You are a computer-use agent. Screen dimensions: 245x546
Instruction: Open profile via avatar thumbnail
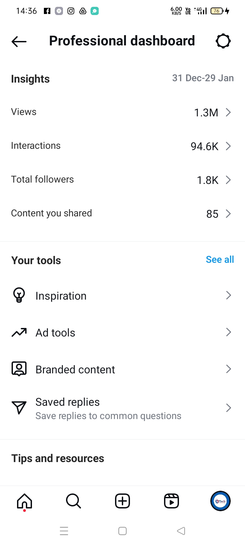point(220,501)
